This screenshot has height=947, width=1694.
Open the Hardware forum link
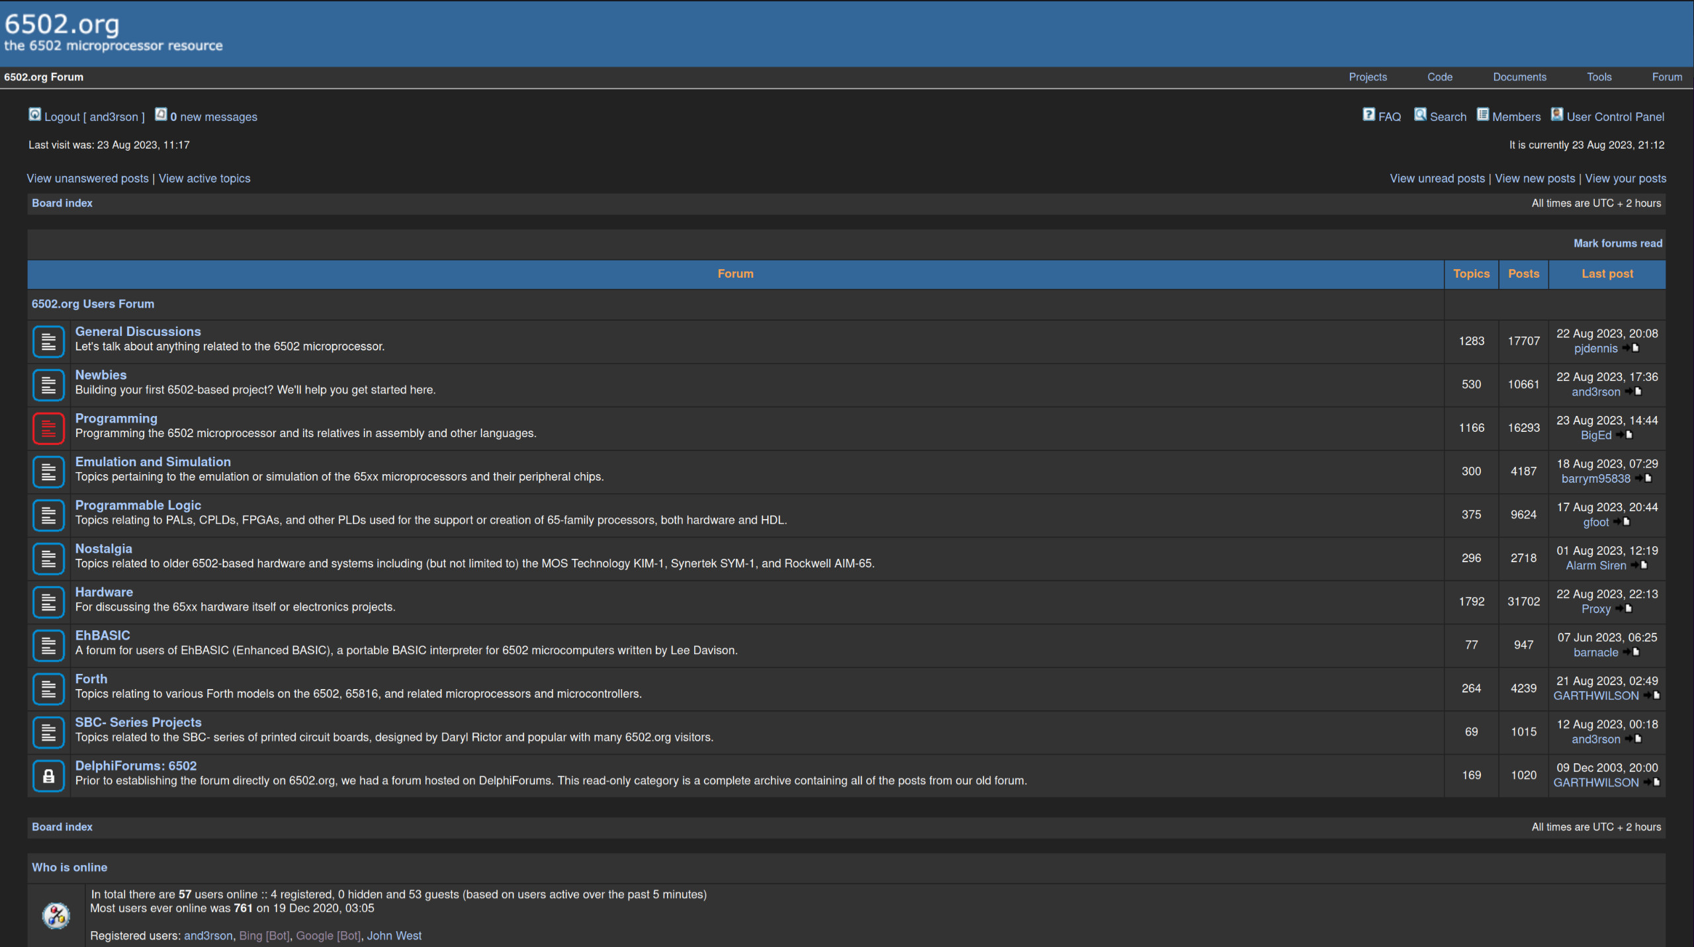[x=104, y=592]
